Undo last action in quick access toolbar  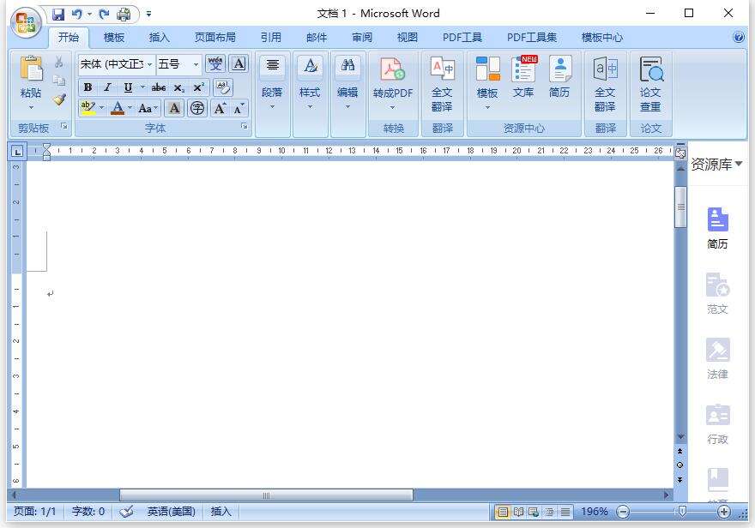point(76,14)
